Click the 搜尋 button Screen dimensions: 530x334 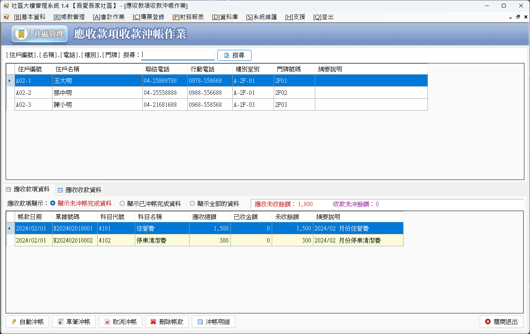[234, 55]
